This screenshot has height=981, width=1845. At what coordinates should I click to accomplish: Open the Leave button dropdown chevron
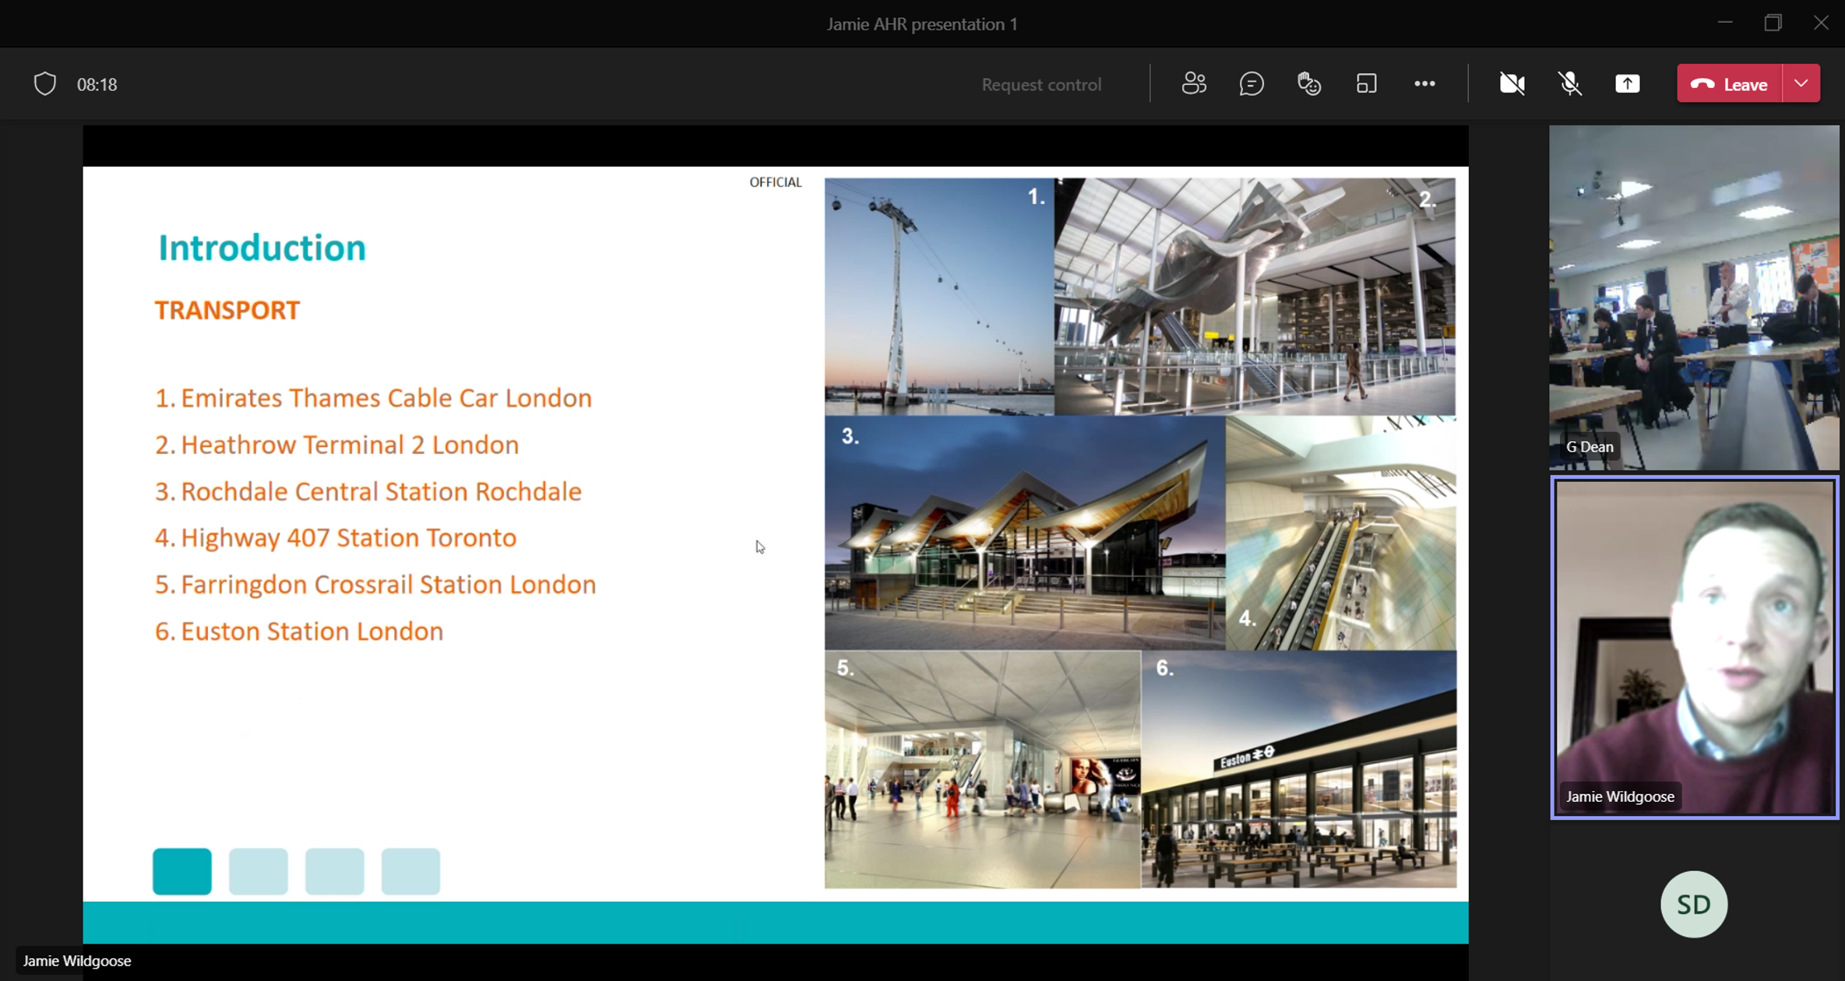1800,83
